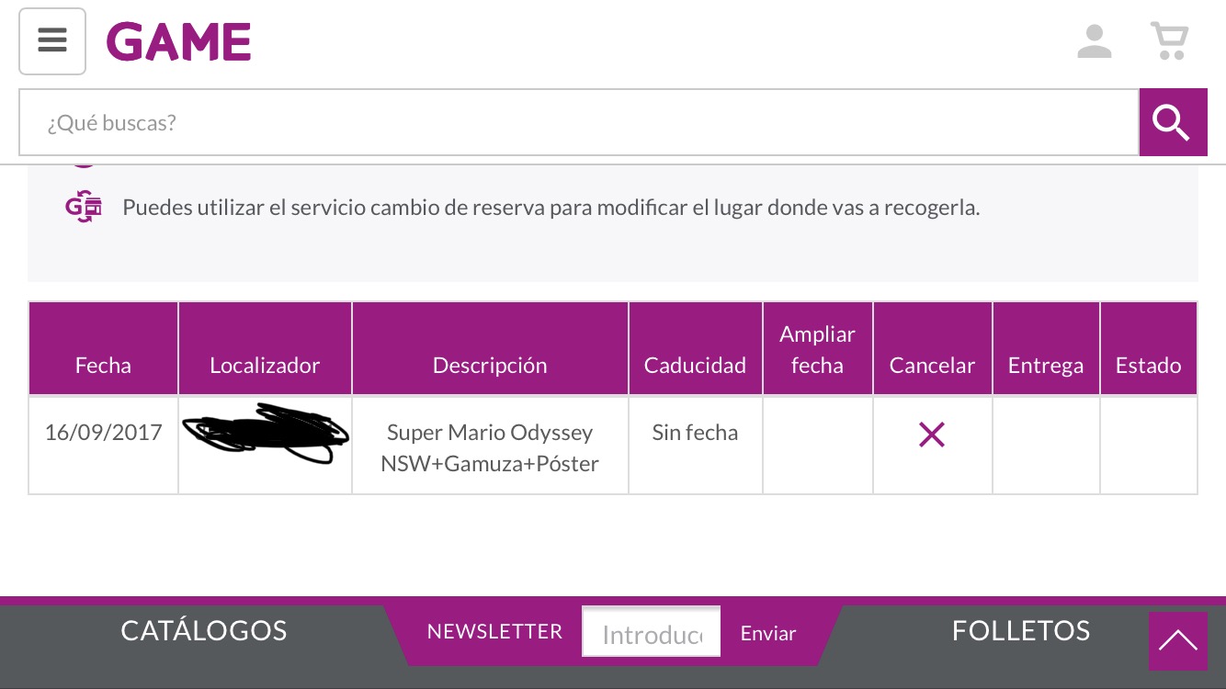Click the reservation change service icon
Viewport: 1226px width, 689px height.
point(83,208)
